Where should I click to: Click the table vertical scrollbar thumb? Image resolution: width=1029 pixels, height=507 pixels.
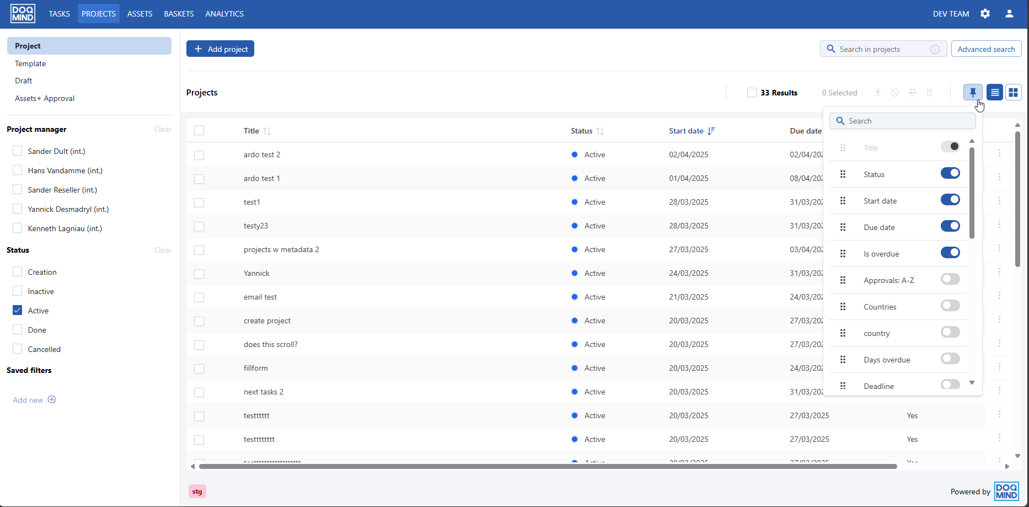point(1017,199)
